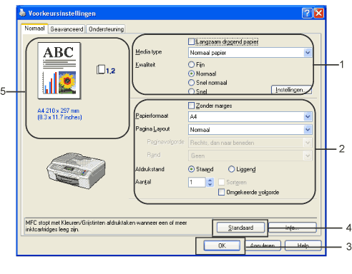352x274 pixels.
Task: Open the Ondersteuning tab
Action: [x=106, y=29]
